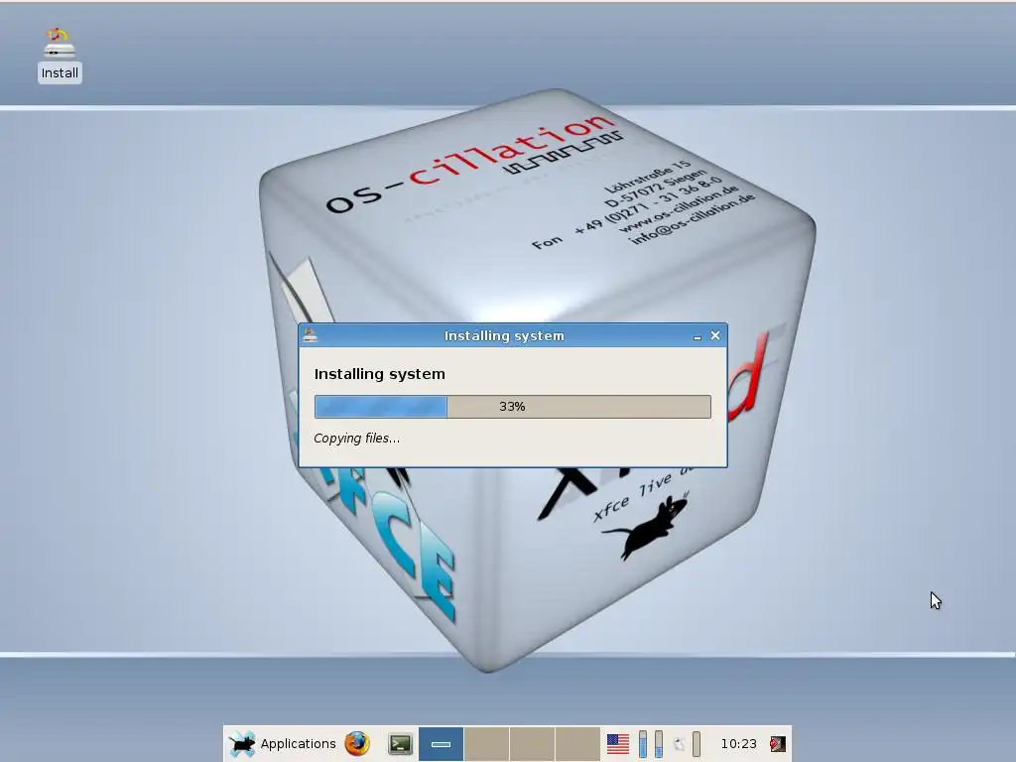Click the mouse icon beside the gray bar
The width and height of the screenshot is (1016, 762).
point(679,744)
